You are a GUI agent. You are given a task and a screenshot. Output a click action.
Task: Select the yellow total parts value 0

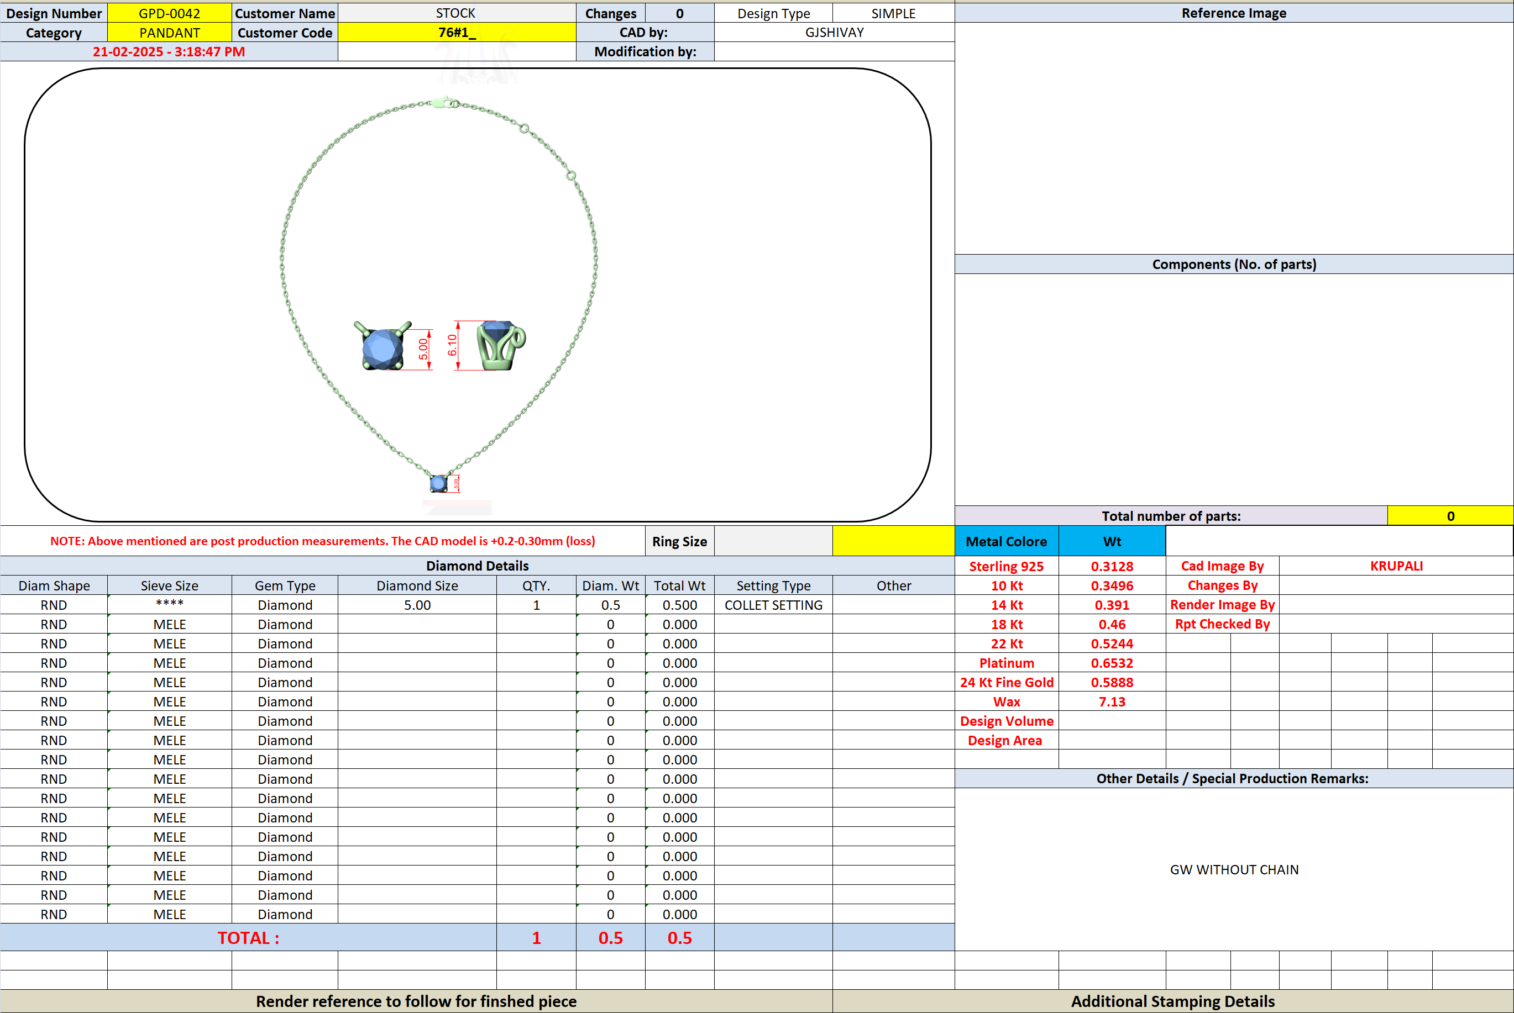[x=1450, y=515]
